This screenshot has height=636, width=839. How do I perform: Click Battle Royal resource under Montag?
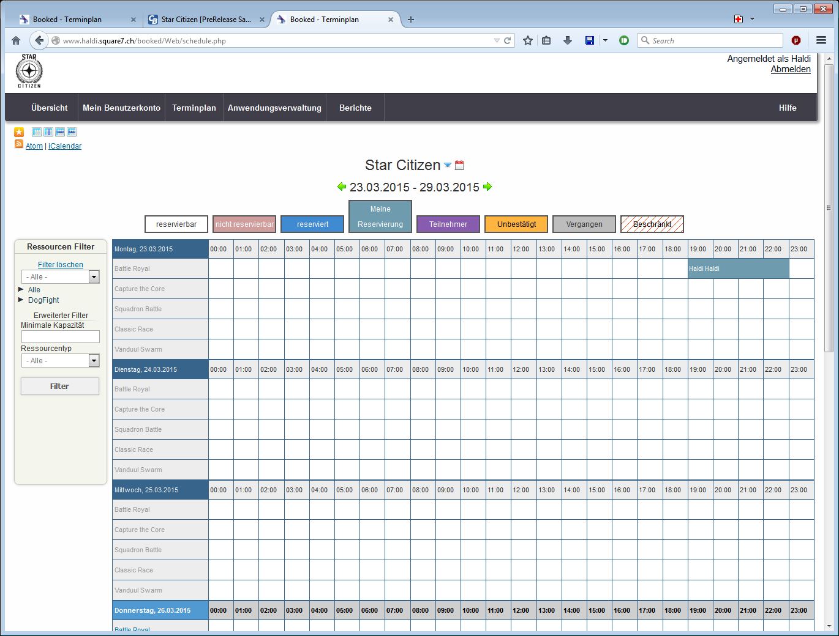pos(132,268)
